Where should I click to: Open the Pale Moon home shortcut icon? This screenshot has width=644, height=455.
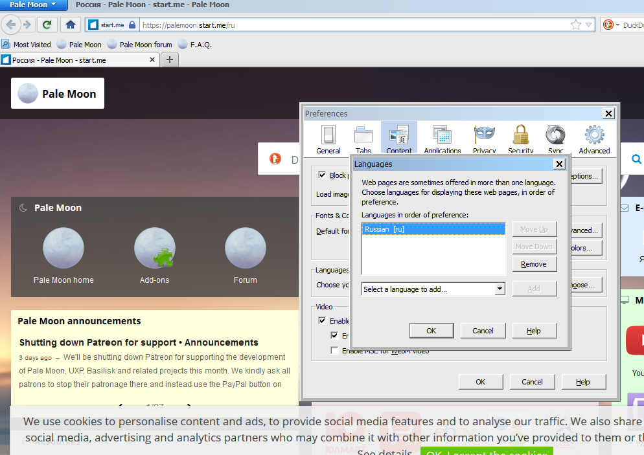point(63,249)
